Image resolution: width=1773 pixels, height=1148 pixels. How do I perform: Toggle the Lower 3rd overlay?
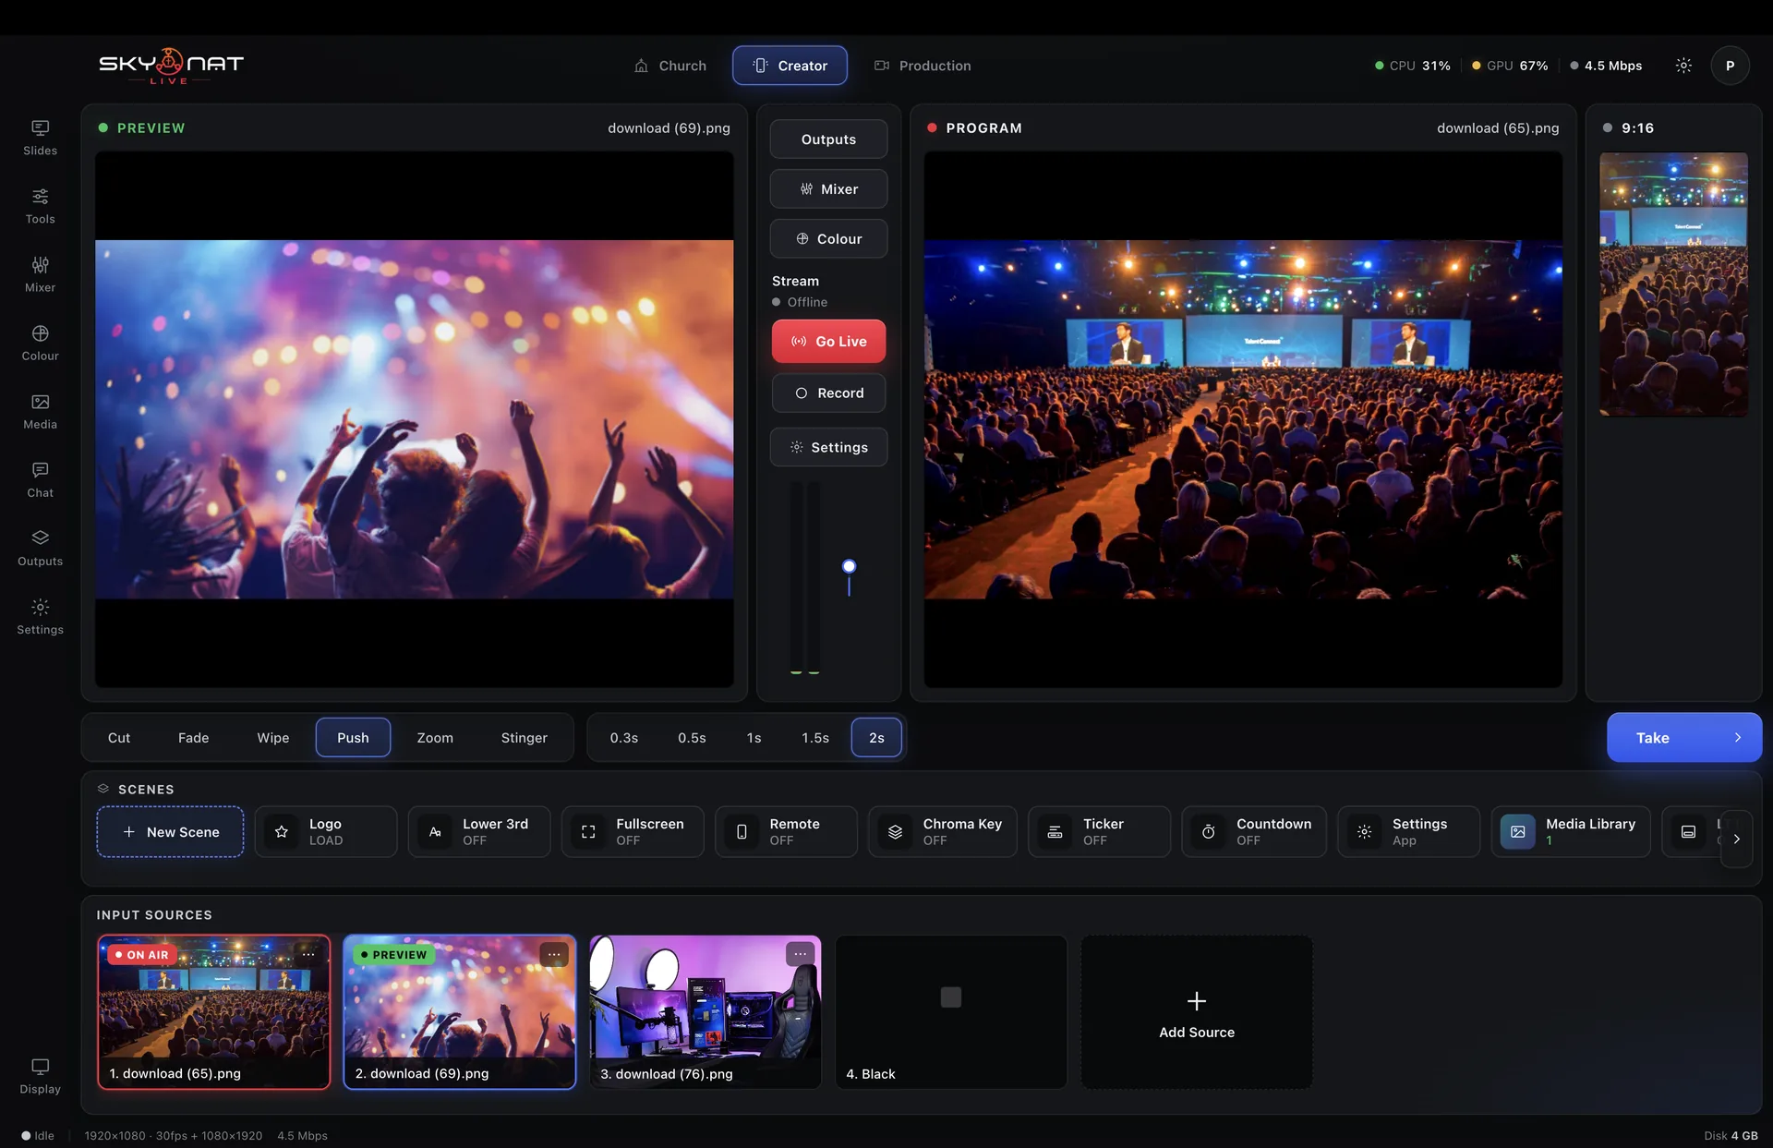tap(479, 832)
